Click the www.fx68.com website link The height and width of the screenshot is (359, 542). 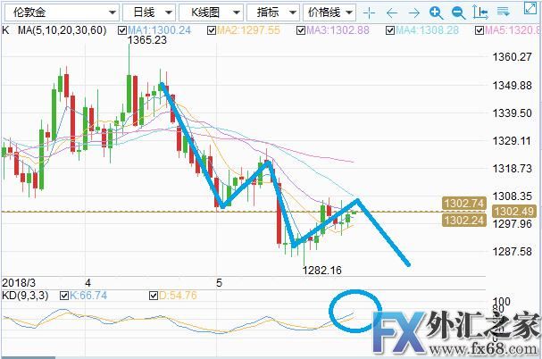(x=498, y=349)
